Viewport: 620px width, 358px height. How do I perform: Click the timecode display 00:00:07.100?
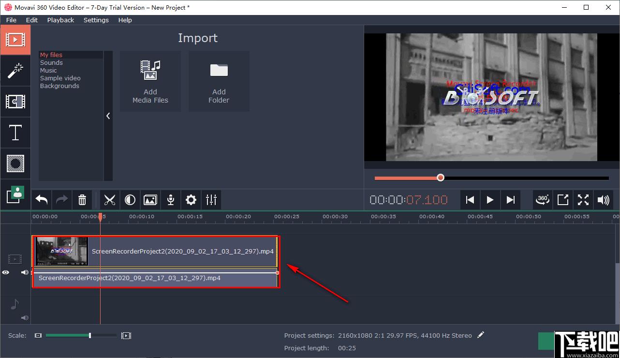pos(409,200)
